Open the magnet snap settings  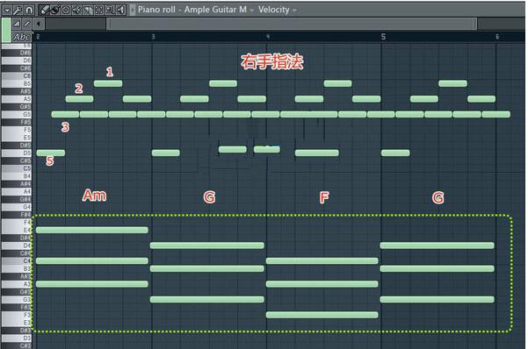click(29, 11)
